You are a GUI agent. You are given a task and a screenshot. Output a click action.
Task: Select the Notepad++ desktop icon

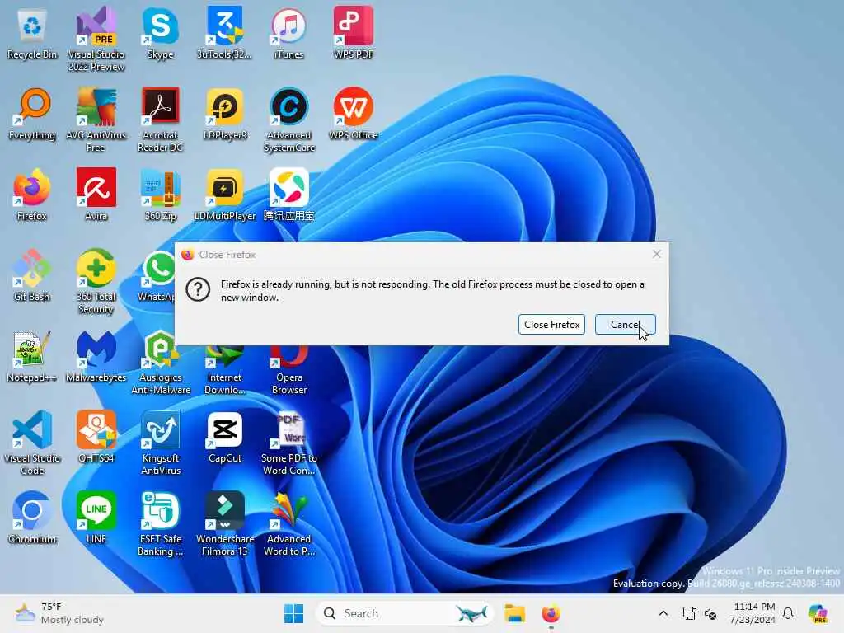pyautogui.click(x=32, y=358)
